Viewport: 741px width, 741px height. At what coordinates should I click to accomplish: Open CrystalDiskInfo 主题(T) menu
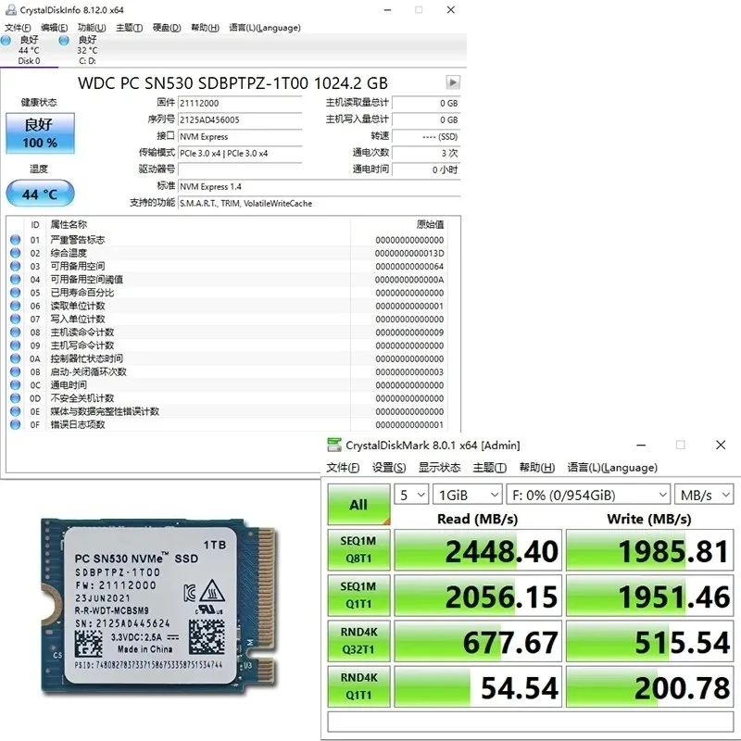click(x=130, y=28)
